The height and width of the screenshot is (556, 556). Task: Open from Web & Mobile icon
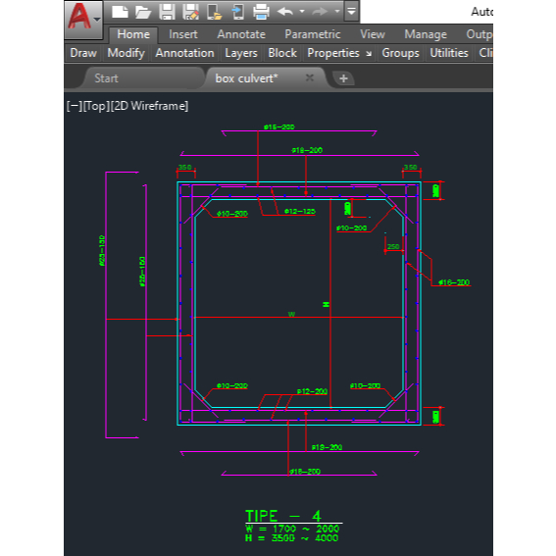214,12
